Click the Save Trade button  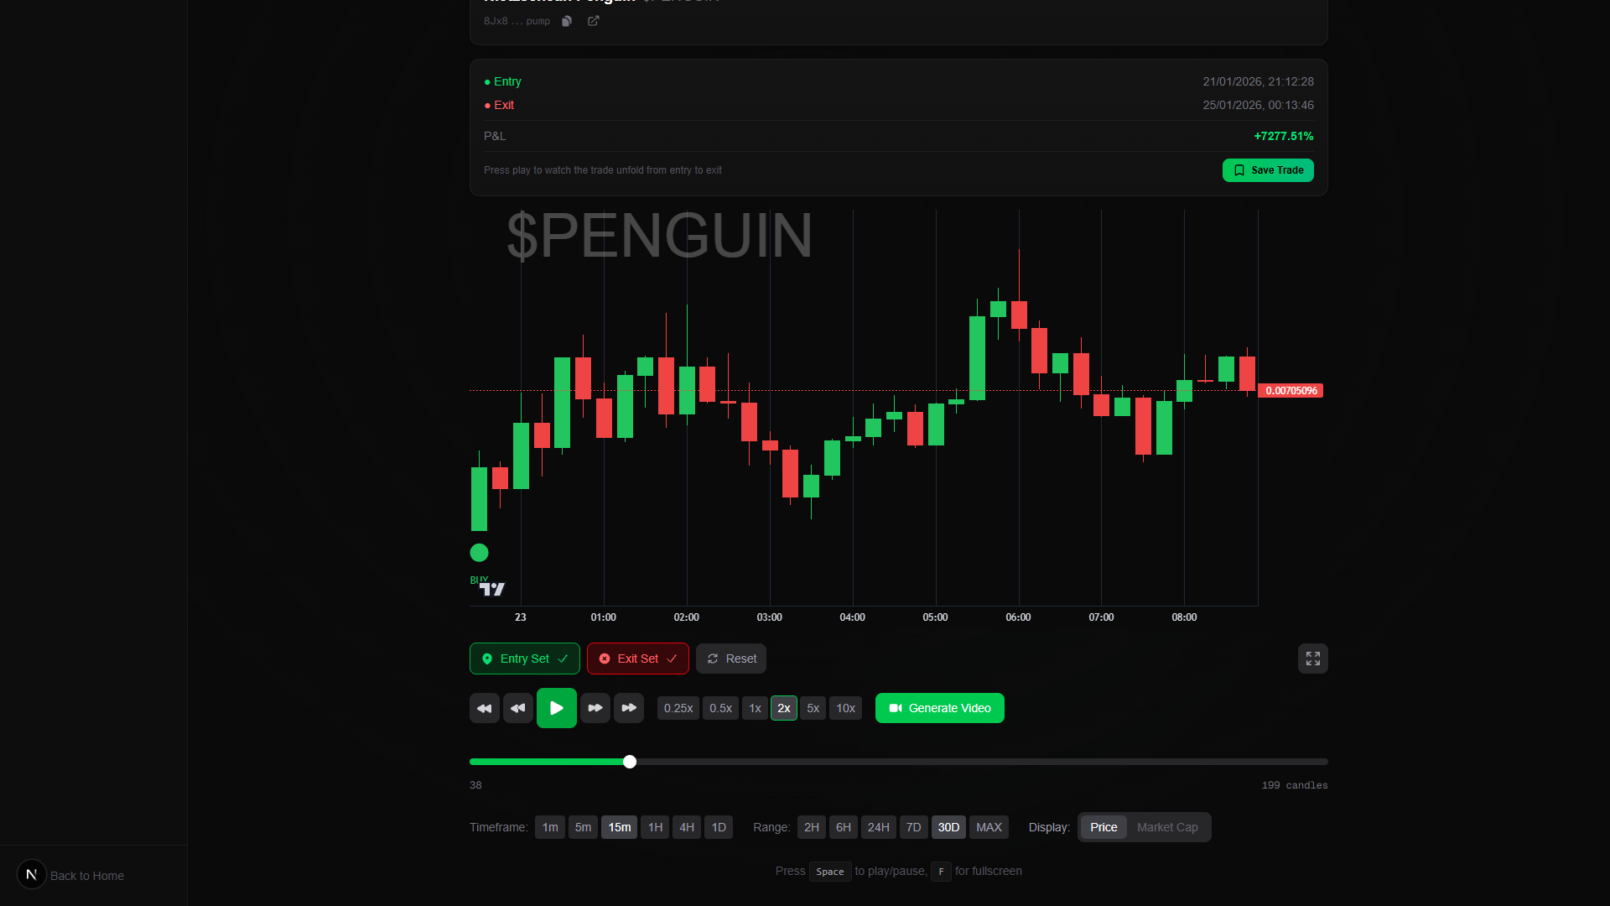(1267, 170)
